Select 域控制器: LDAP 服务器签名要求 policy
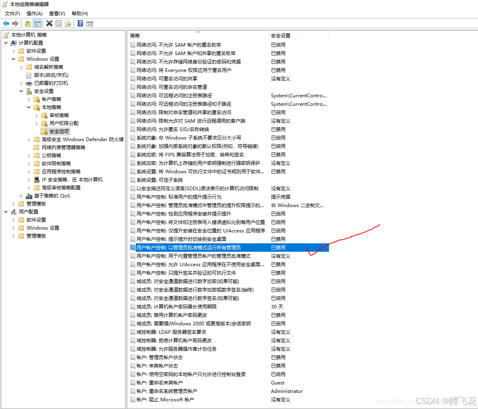The image size is (478, 409). click(171, 332)
